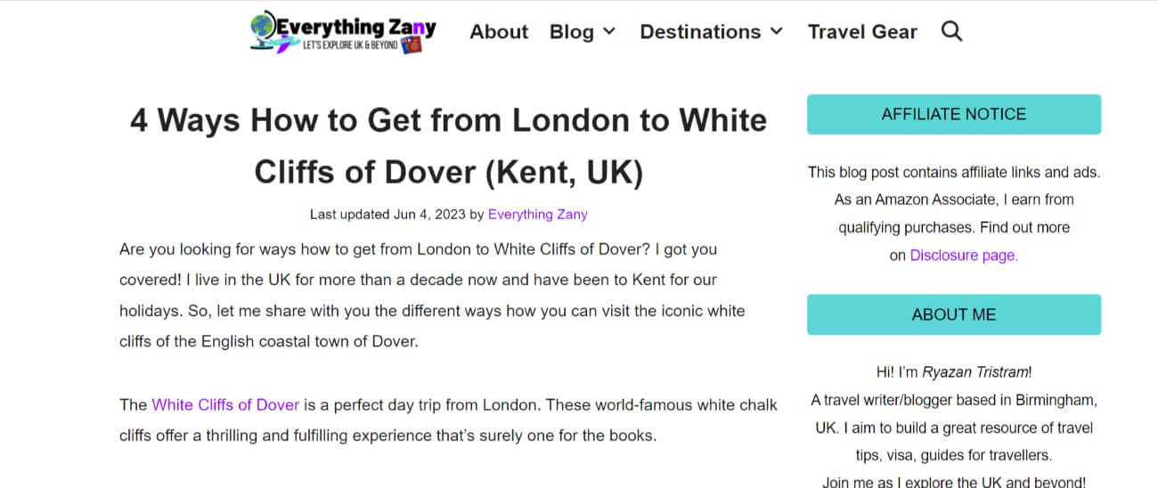Click the "Are you looking for ways" paragraph
Viewport: 1158px width, 488px height.
point(432,295)
